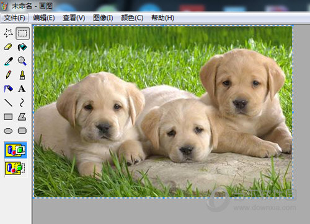This screenshot has height=224, width=310.
Task: Choose the Eraser tool
Action: tap(8, 47)
